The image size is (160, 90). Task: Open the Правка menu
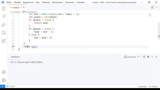click(x=17, y=2)
